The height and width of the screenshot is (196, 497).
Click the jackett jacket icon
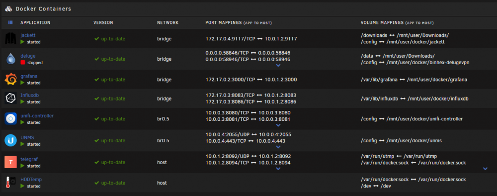10,39
